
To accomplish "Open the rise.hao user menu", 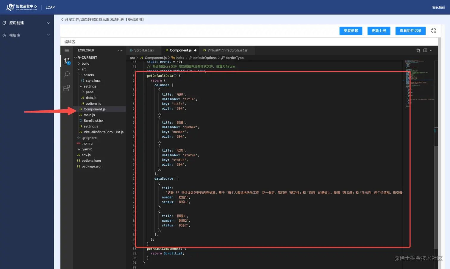I will [438, 7].
